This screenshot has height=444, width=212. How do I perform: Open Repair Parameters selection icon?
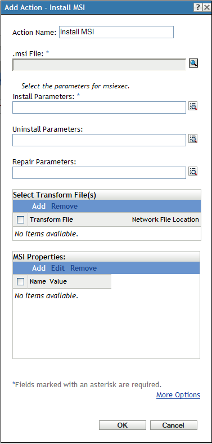point(193,171)
